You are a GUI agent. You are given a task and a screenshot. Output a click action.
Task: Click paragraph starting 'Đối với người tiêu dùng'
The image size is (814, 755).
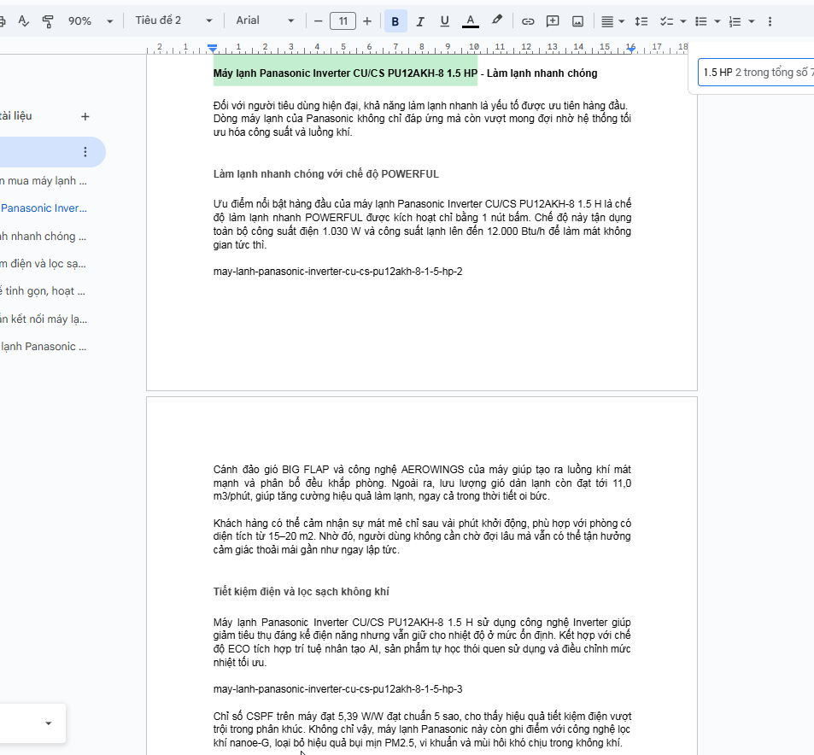422,119
